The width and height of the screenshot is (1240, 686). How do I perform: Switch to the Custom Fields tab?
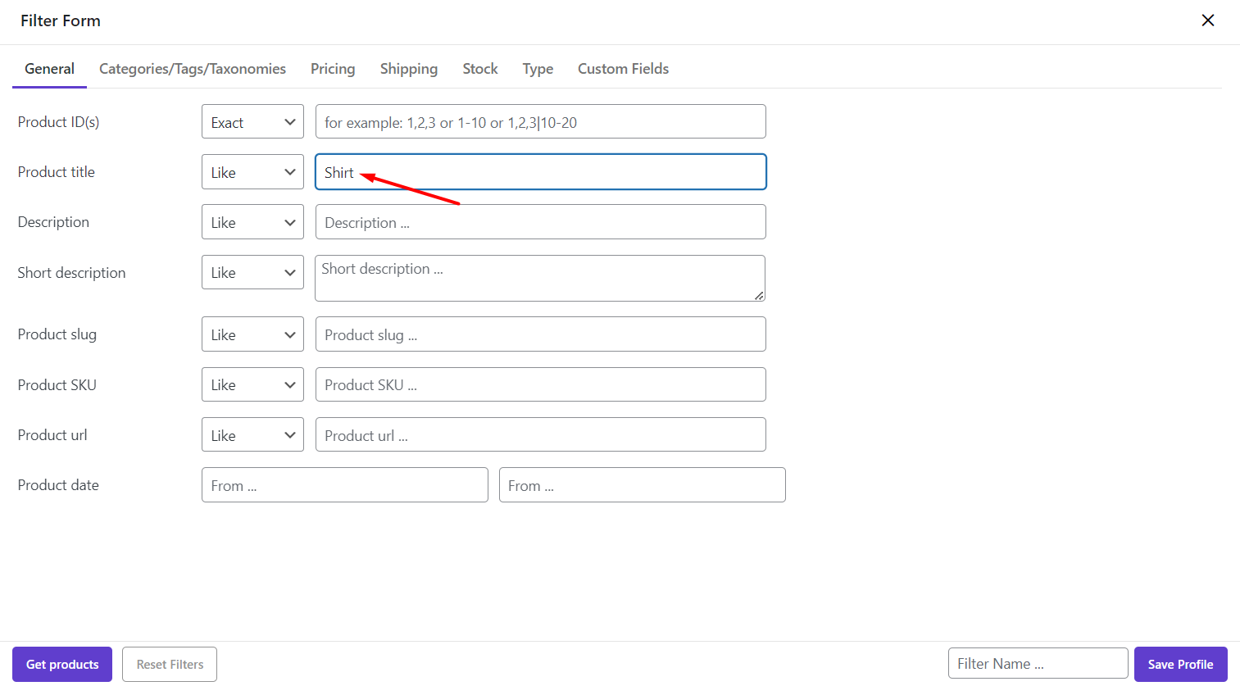(x=623, y=69)
